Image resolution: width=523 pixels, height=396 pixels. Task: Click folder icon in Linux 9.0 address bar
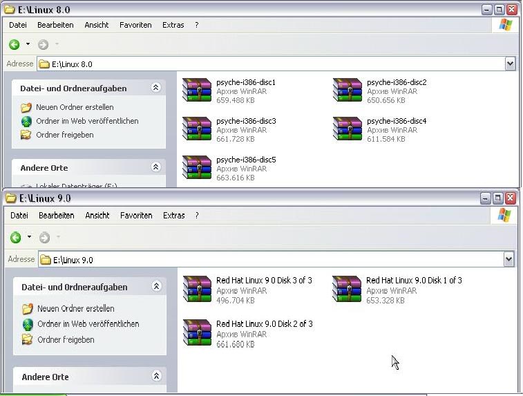46,260
